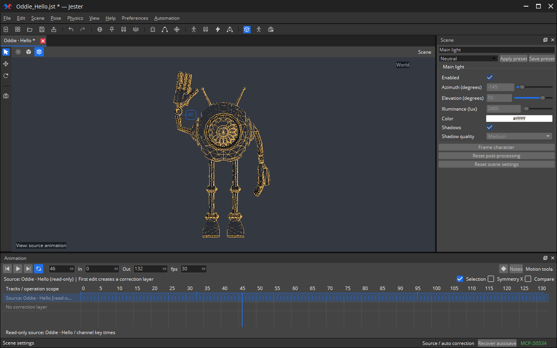This screenshot has height=348, width=557.
Task: Uncheck the Selection checkbox
Action: (460, 279)
